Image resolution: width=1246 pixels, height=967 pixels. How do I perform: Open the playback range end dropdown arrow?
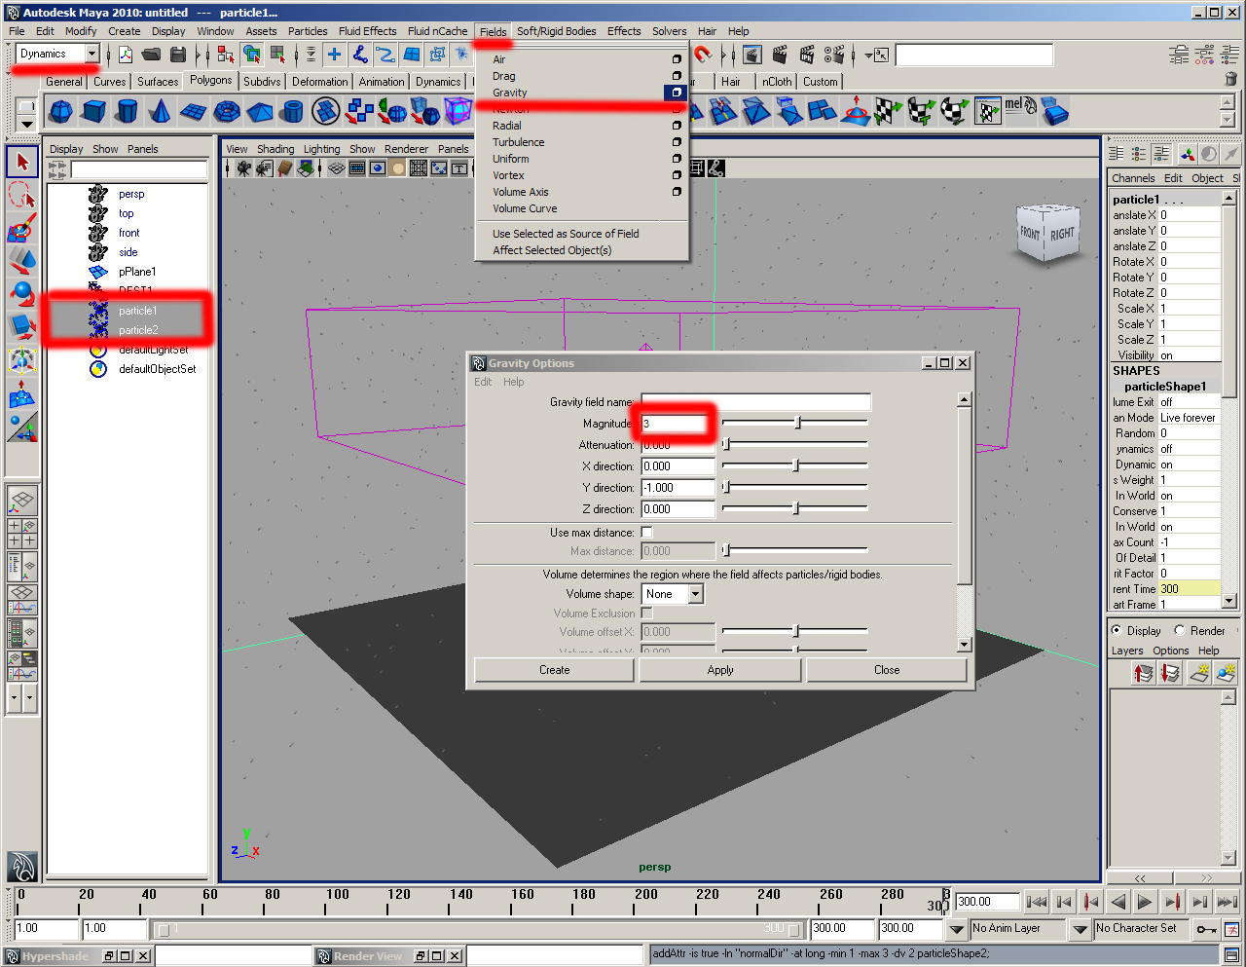click(956, 929)
